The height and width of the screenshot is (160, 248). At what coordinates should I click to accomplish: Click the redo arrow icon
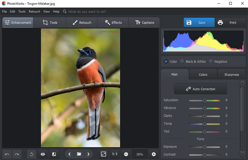17,154
